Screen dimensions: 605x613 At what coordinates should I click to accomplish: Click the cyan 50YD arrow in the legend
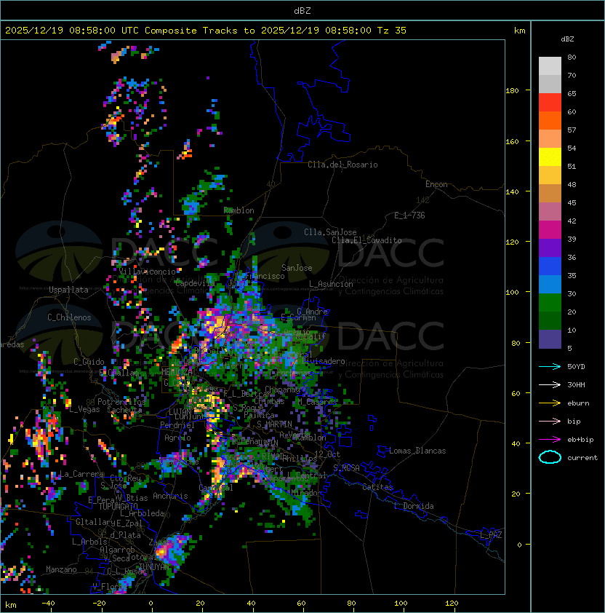[x=550, y=366]
